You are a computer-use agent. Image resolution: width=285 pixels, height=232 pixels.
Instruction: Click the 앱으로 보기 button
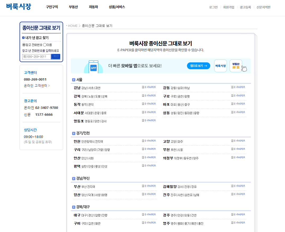[198, 66]
